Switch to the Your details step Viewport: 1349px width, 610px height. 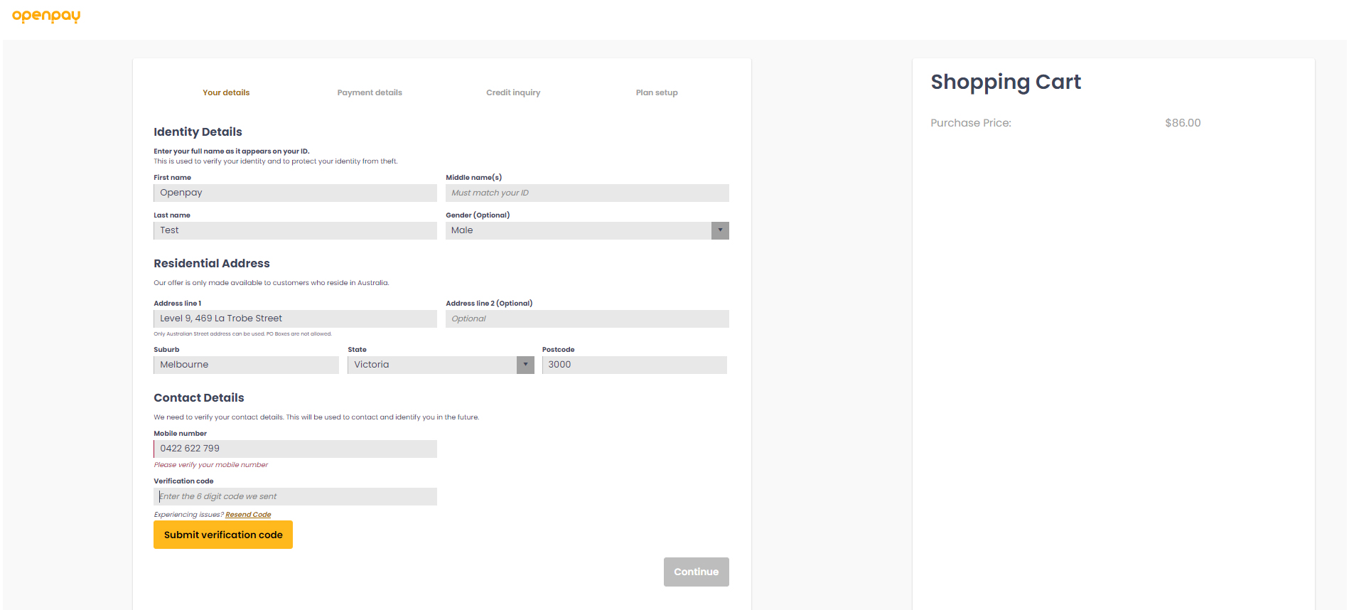click(x=226, y=92)
